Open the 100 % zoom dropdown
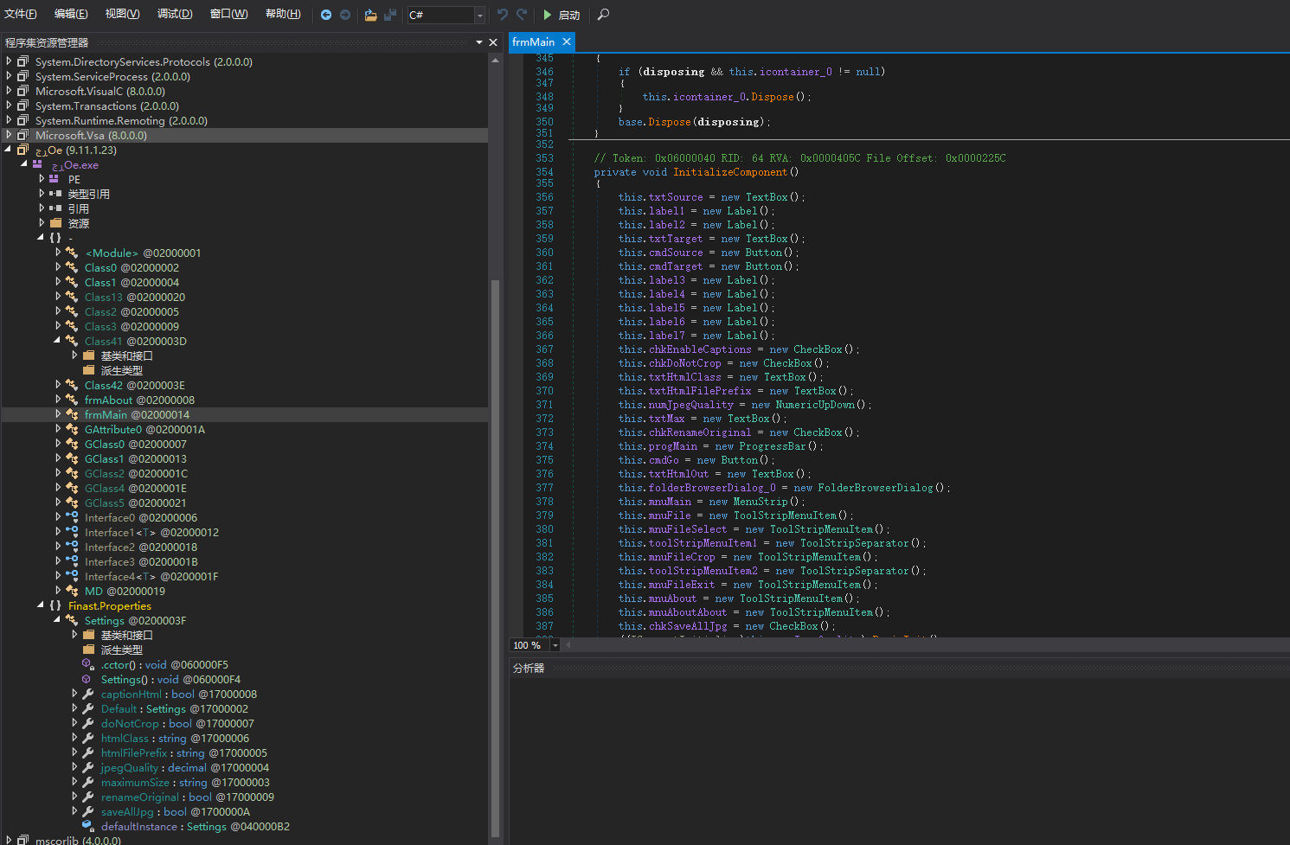 (555, 645)
